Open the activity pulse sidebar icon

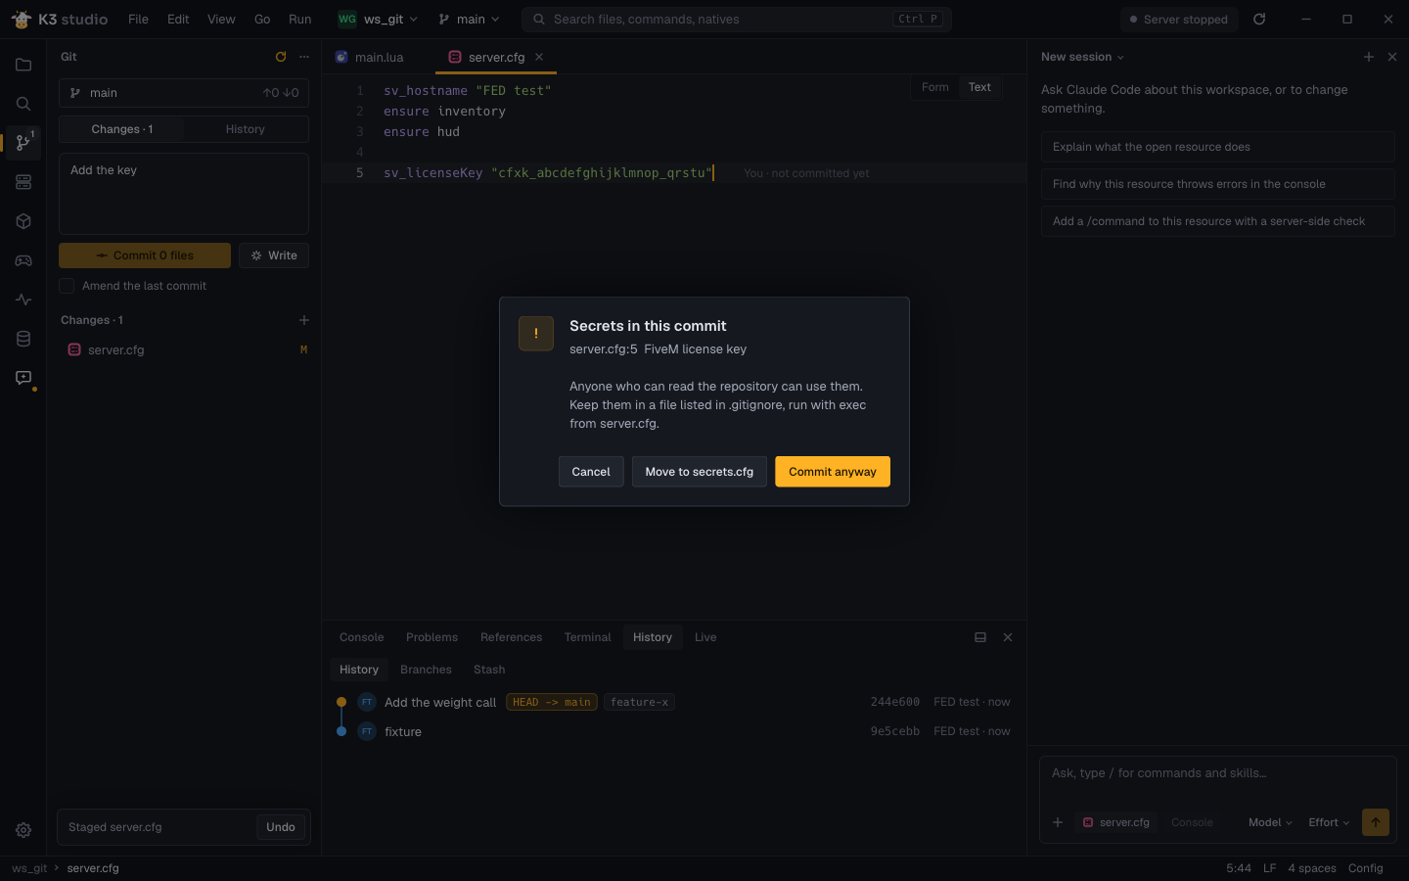coord(23,300)
